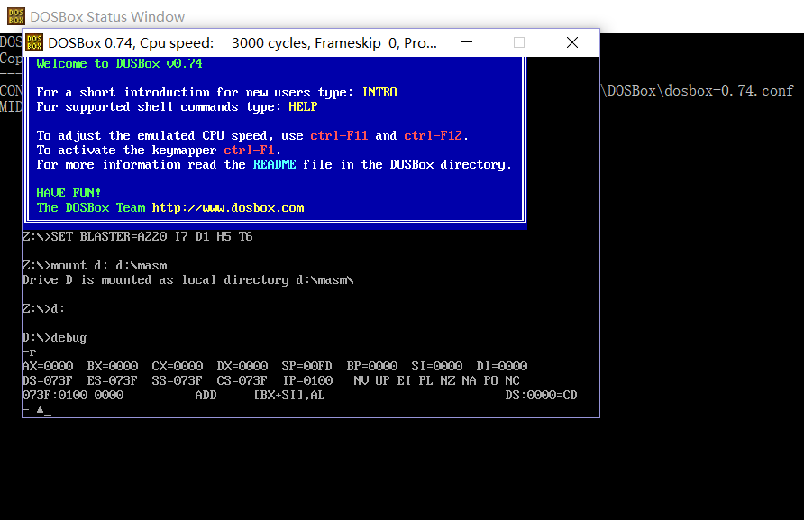Click the red ctrl-F1 keymapper text
Viewport: 804px width, 520px height.
249,150
